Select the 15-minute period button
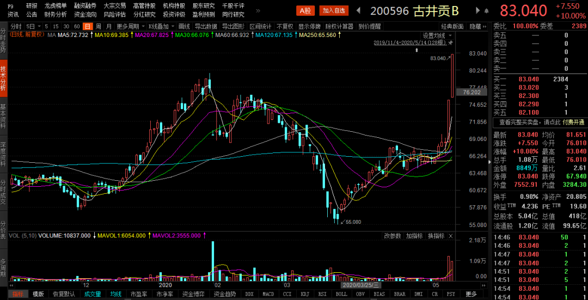The image size is (588, 300). tap(56, 27)
